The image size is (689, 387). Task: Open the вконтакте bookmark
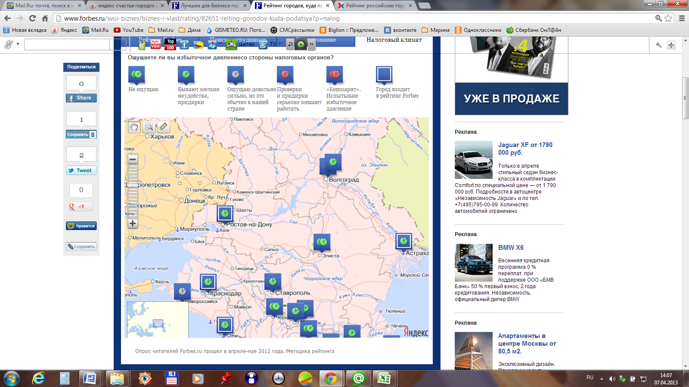[400, 30]
